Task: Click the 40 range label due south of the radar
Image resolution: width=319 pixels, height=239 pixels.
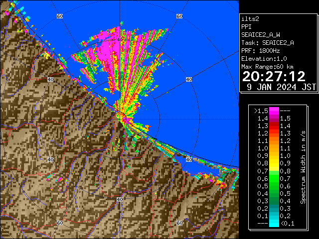Action: pyautogui.click(x=120, y=199)
